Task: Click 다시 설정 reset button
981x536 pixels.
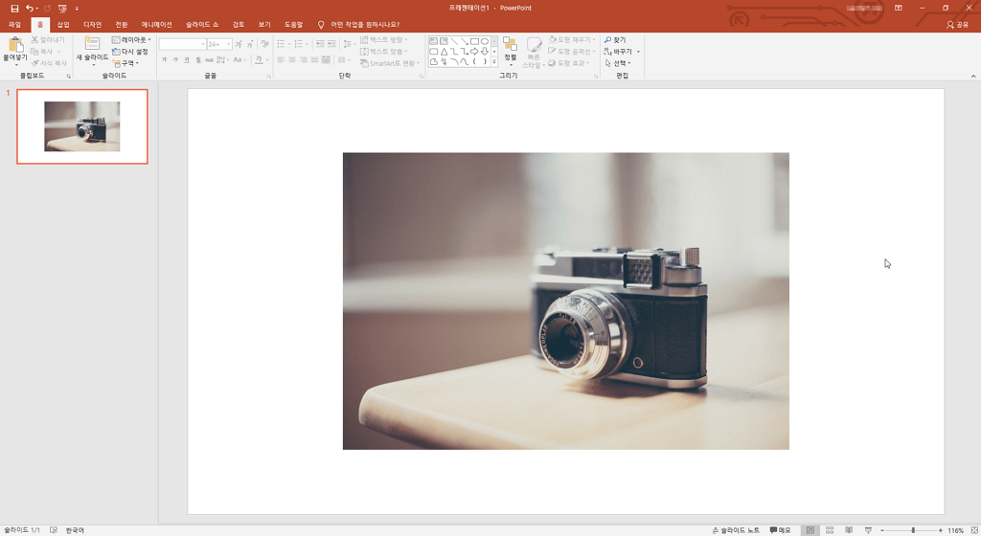Action: [x=130, y=52]
